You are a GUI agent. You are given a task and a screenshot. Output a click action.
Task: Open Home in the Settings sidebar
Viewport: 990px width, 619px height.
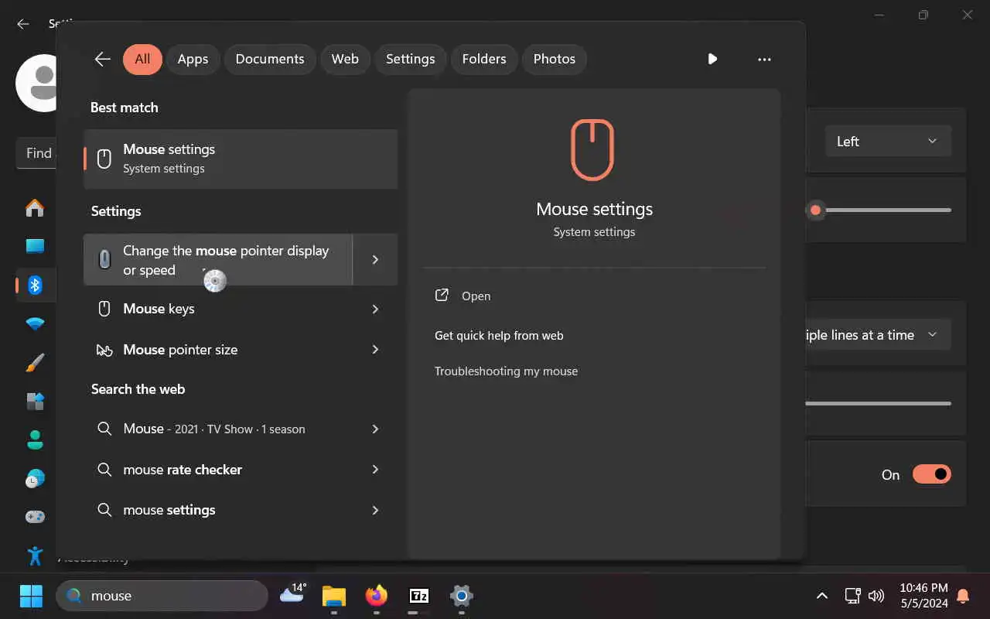pyautogui.click(x=35, y=208)
